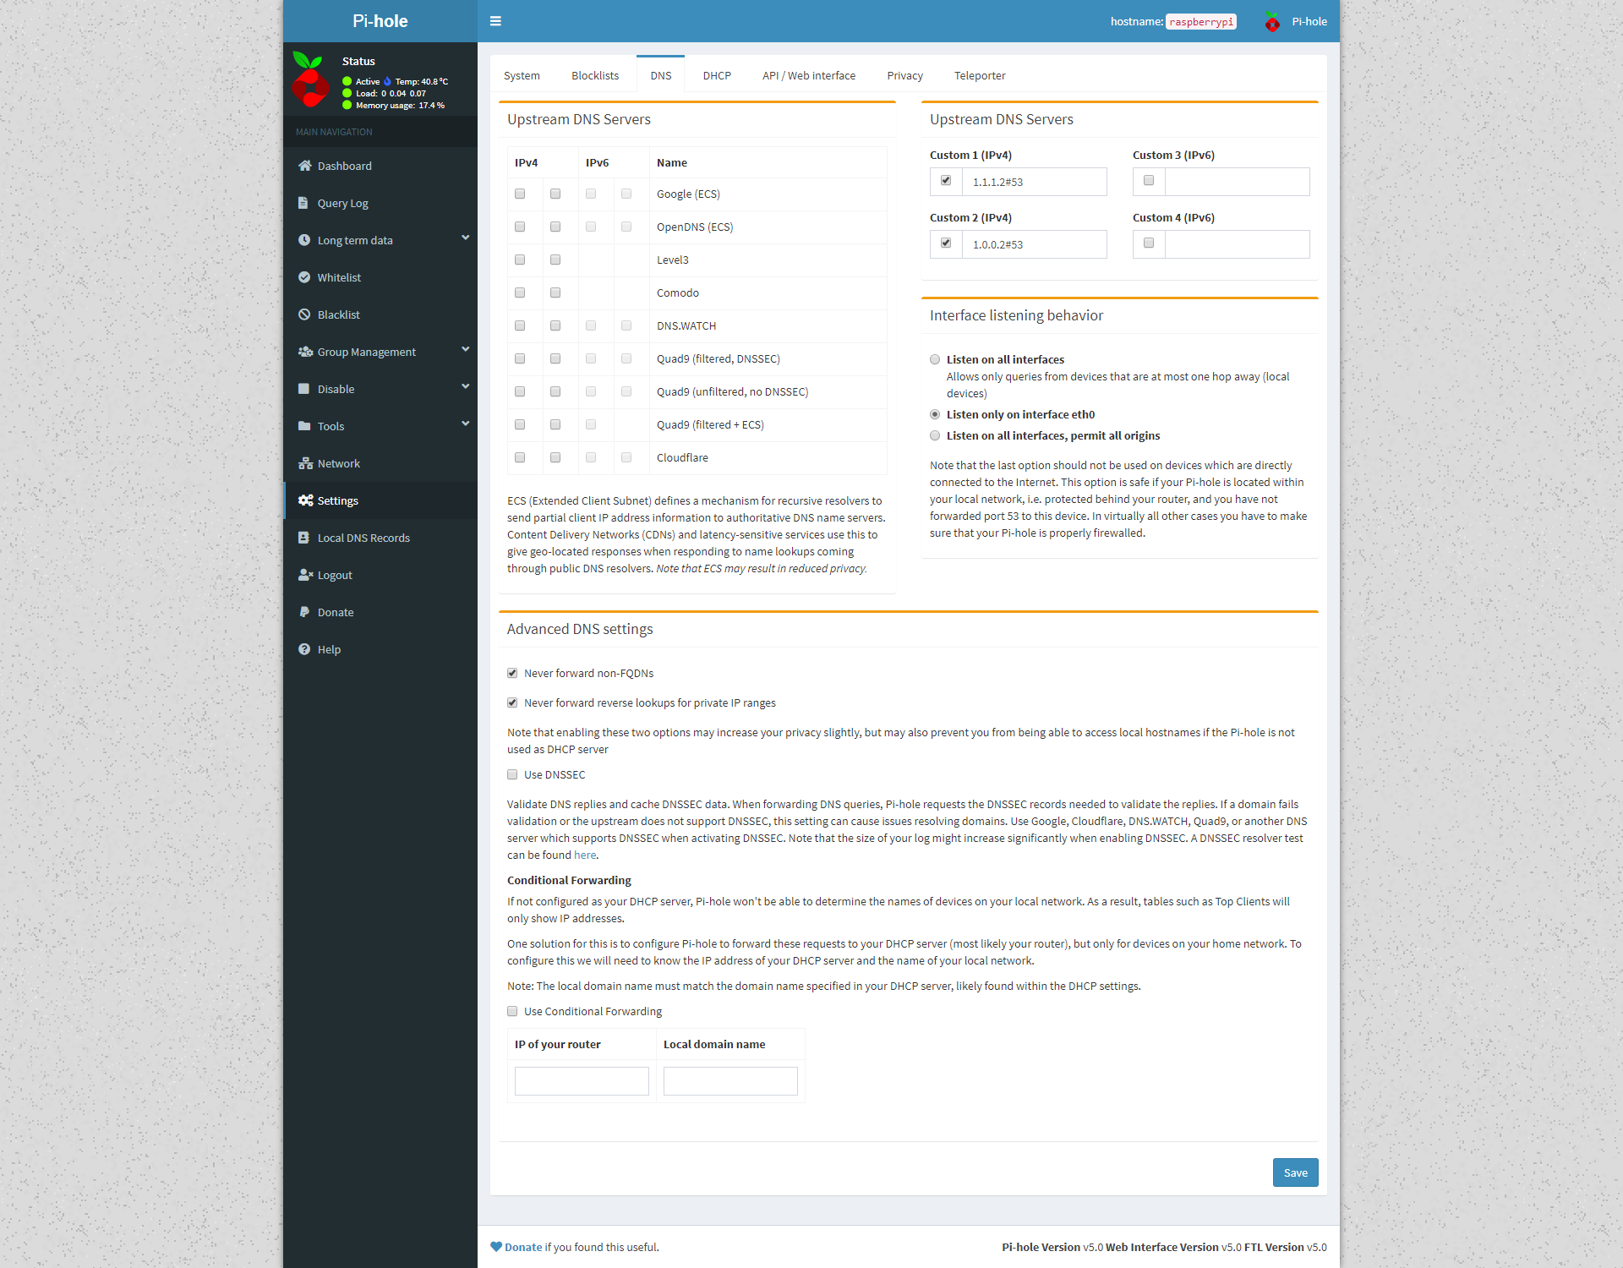Check first IPv4 box for Level3
This screenshot has width=1623, height=1268.
[520, 260]
